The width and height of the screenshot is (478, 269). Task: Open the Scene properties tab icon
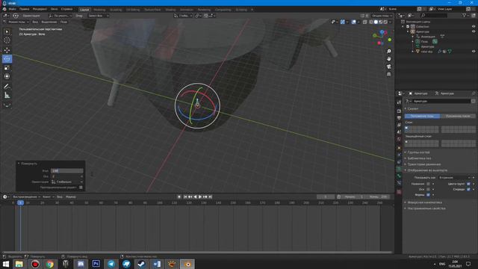[399, 132]
